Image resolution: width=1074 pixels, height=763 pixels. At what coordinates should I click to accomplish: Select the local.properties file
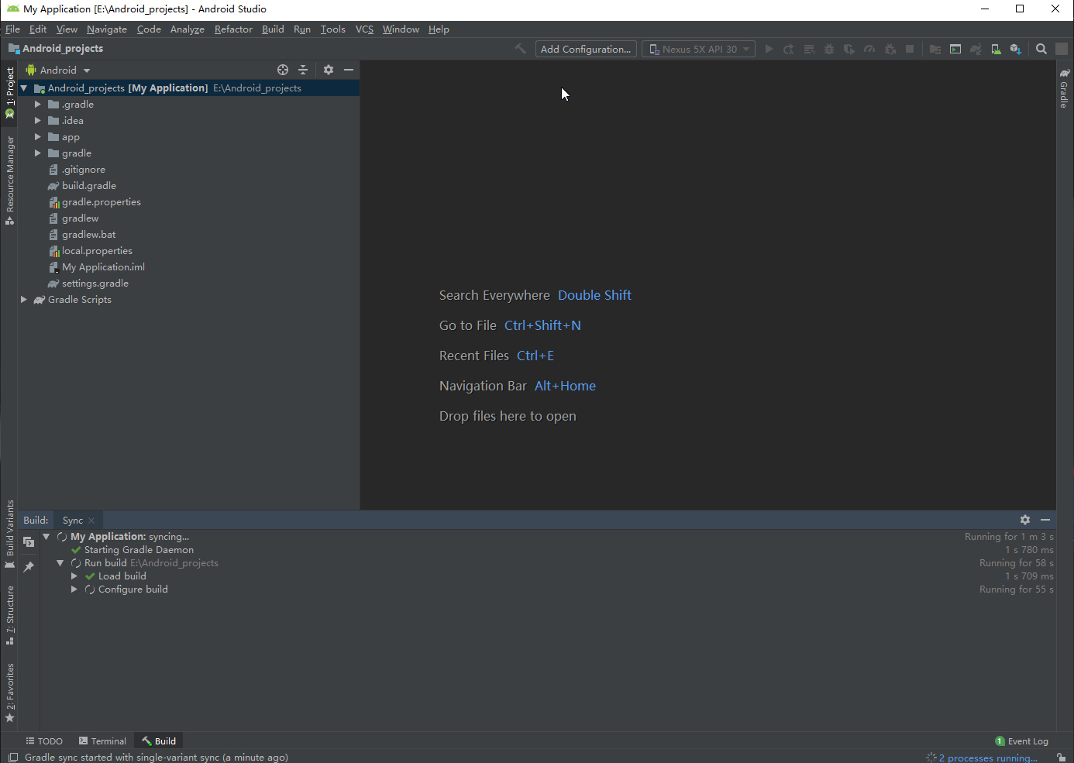[x=97, y=251]
